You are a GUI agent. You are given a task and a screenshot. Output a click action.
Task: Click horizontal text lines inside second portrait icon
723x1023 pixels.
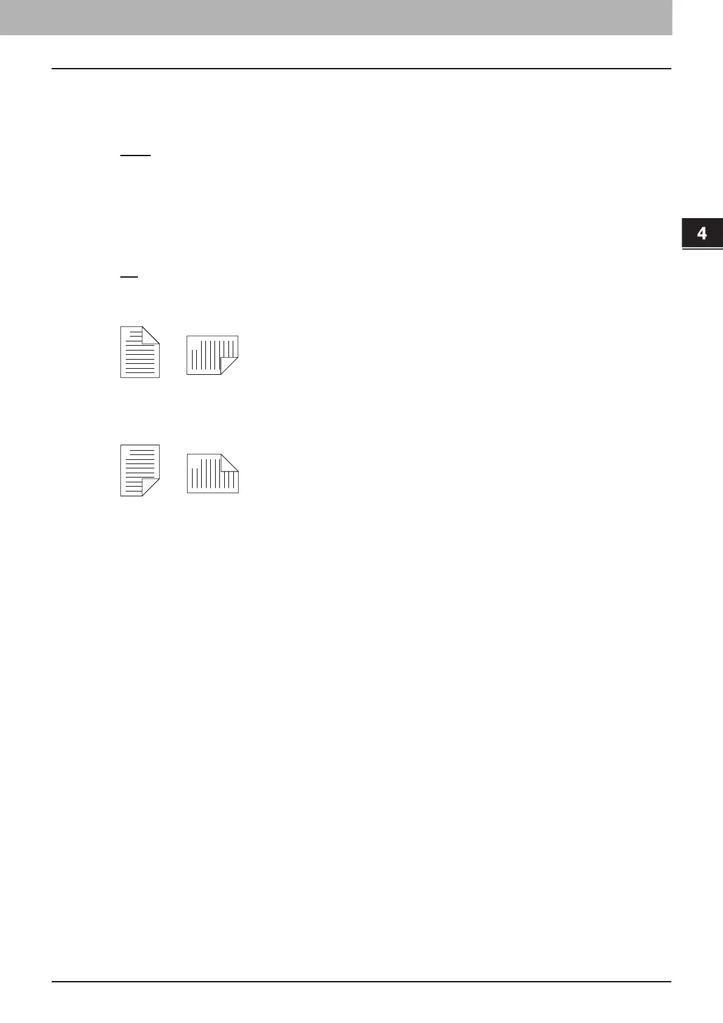(139, 468)
